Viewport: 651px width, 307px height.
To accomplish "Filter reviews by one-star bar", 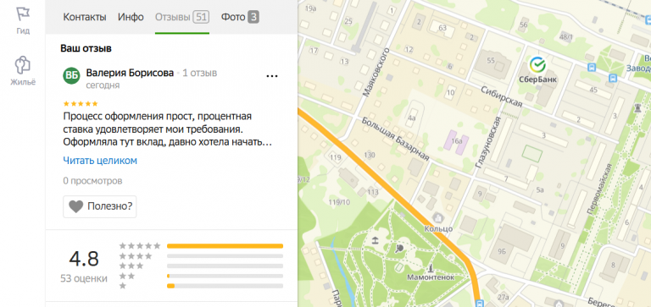I will [x=225, y=286].
